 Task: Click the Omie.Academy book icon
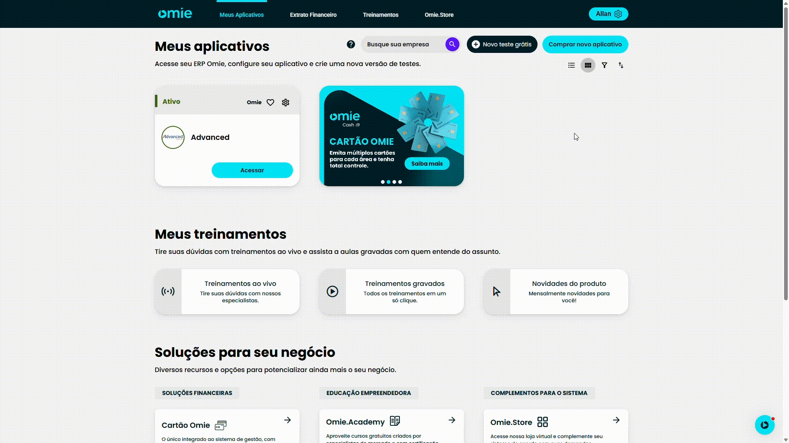click(x=395, y=421)
